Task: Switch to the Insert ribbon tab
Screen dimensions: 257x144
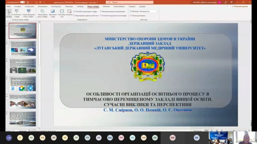Action: [30, 6]
